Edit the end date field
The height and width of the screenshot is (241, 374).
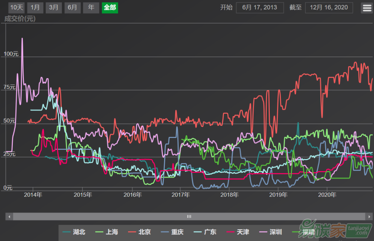click(x=329, y=8)
